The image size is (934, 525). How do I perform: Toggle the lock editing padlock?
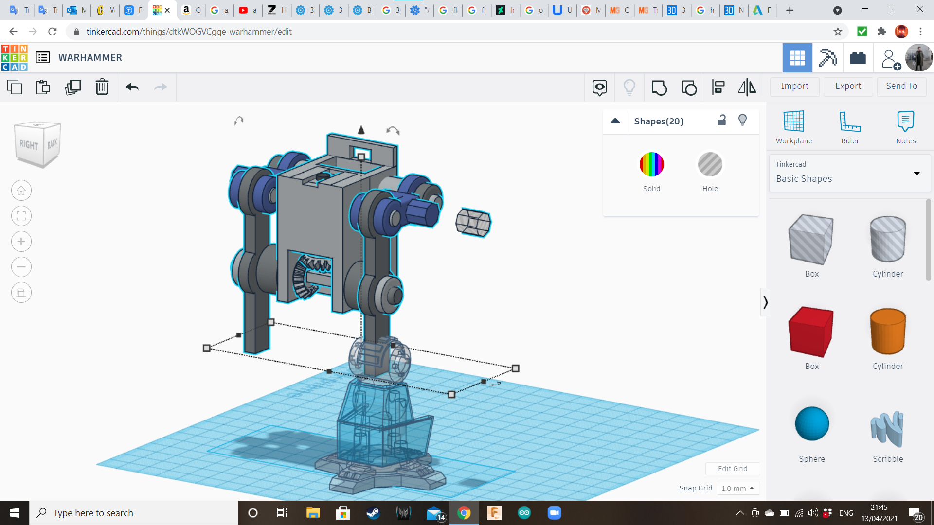722,121
